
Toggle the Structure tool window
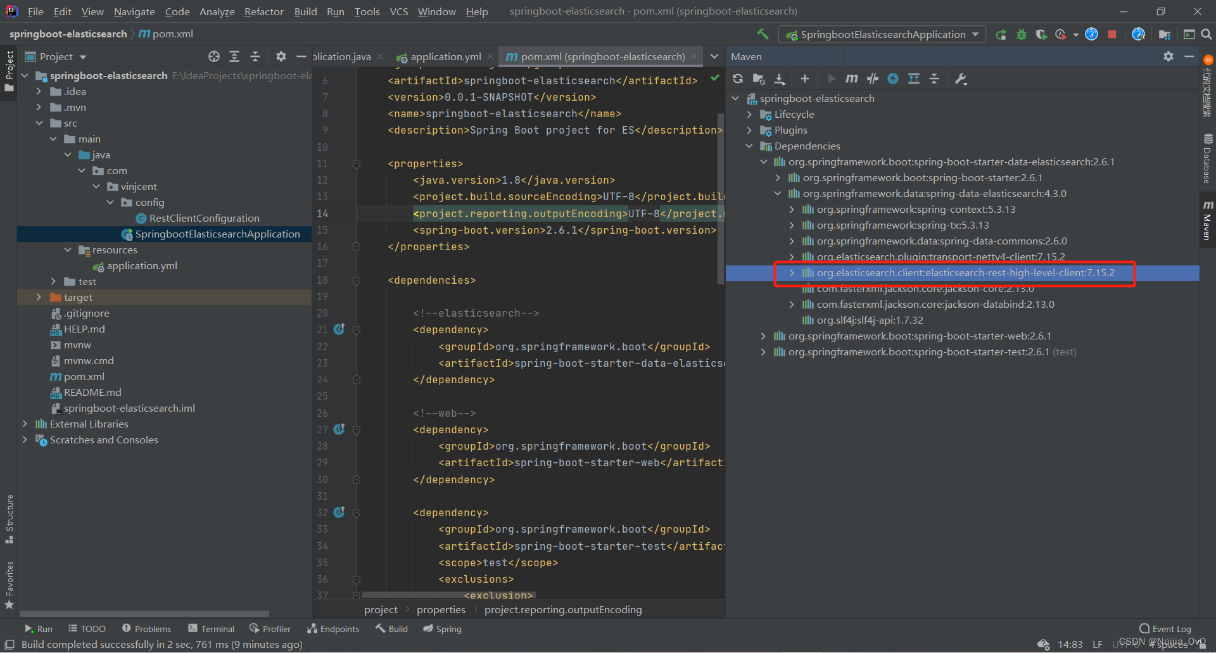coord(9,519)
